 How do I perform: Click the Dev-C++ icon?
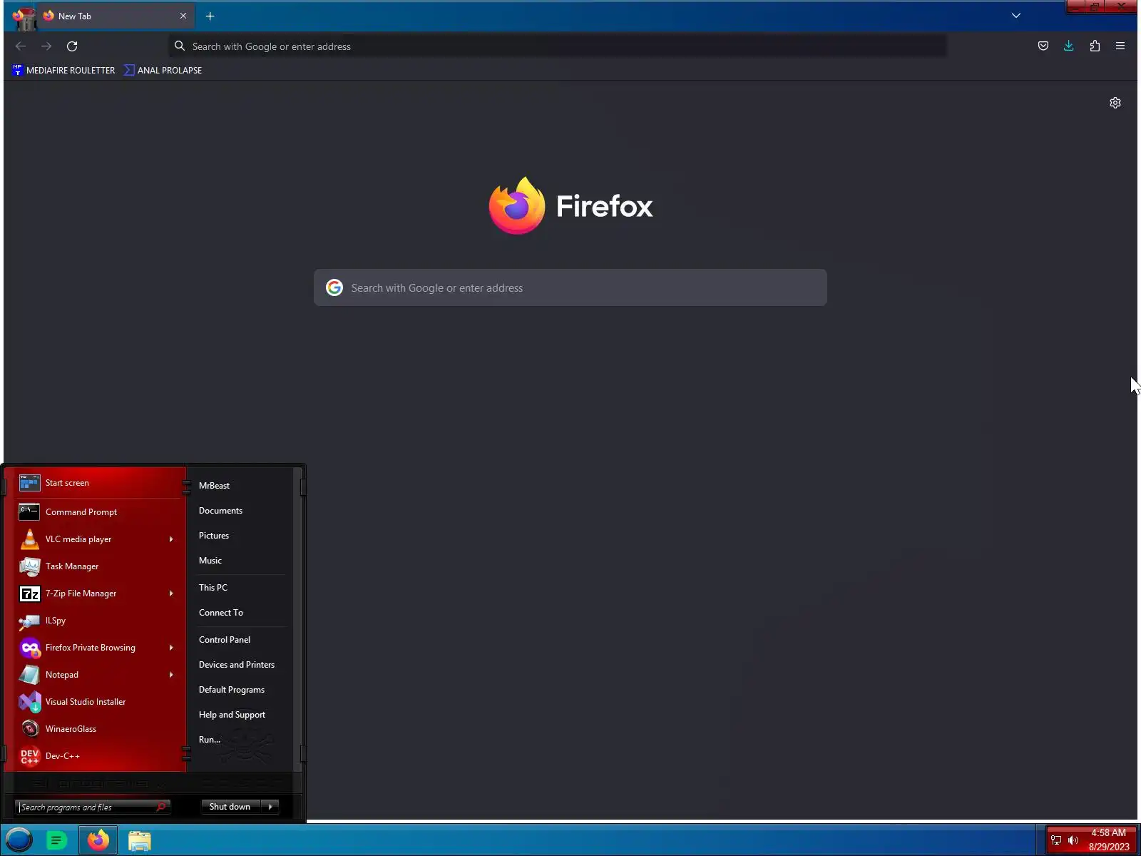click(x=29, y=756)
